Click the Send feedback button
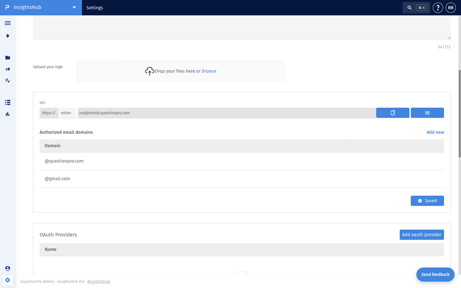461x288 pixels. [x=435, y=275]
